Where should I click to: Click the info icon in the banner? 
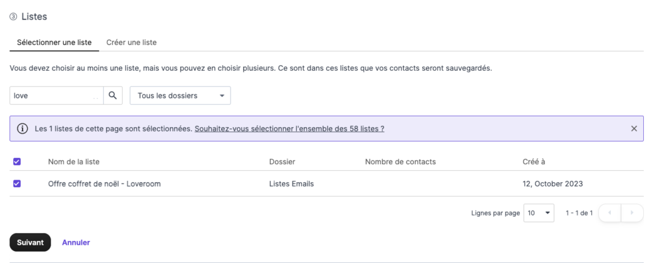click(x=22, y=128)
